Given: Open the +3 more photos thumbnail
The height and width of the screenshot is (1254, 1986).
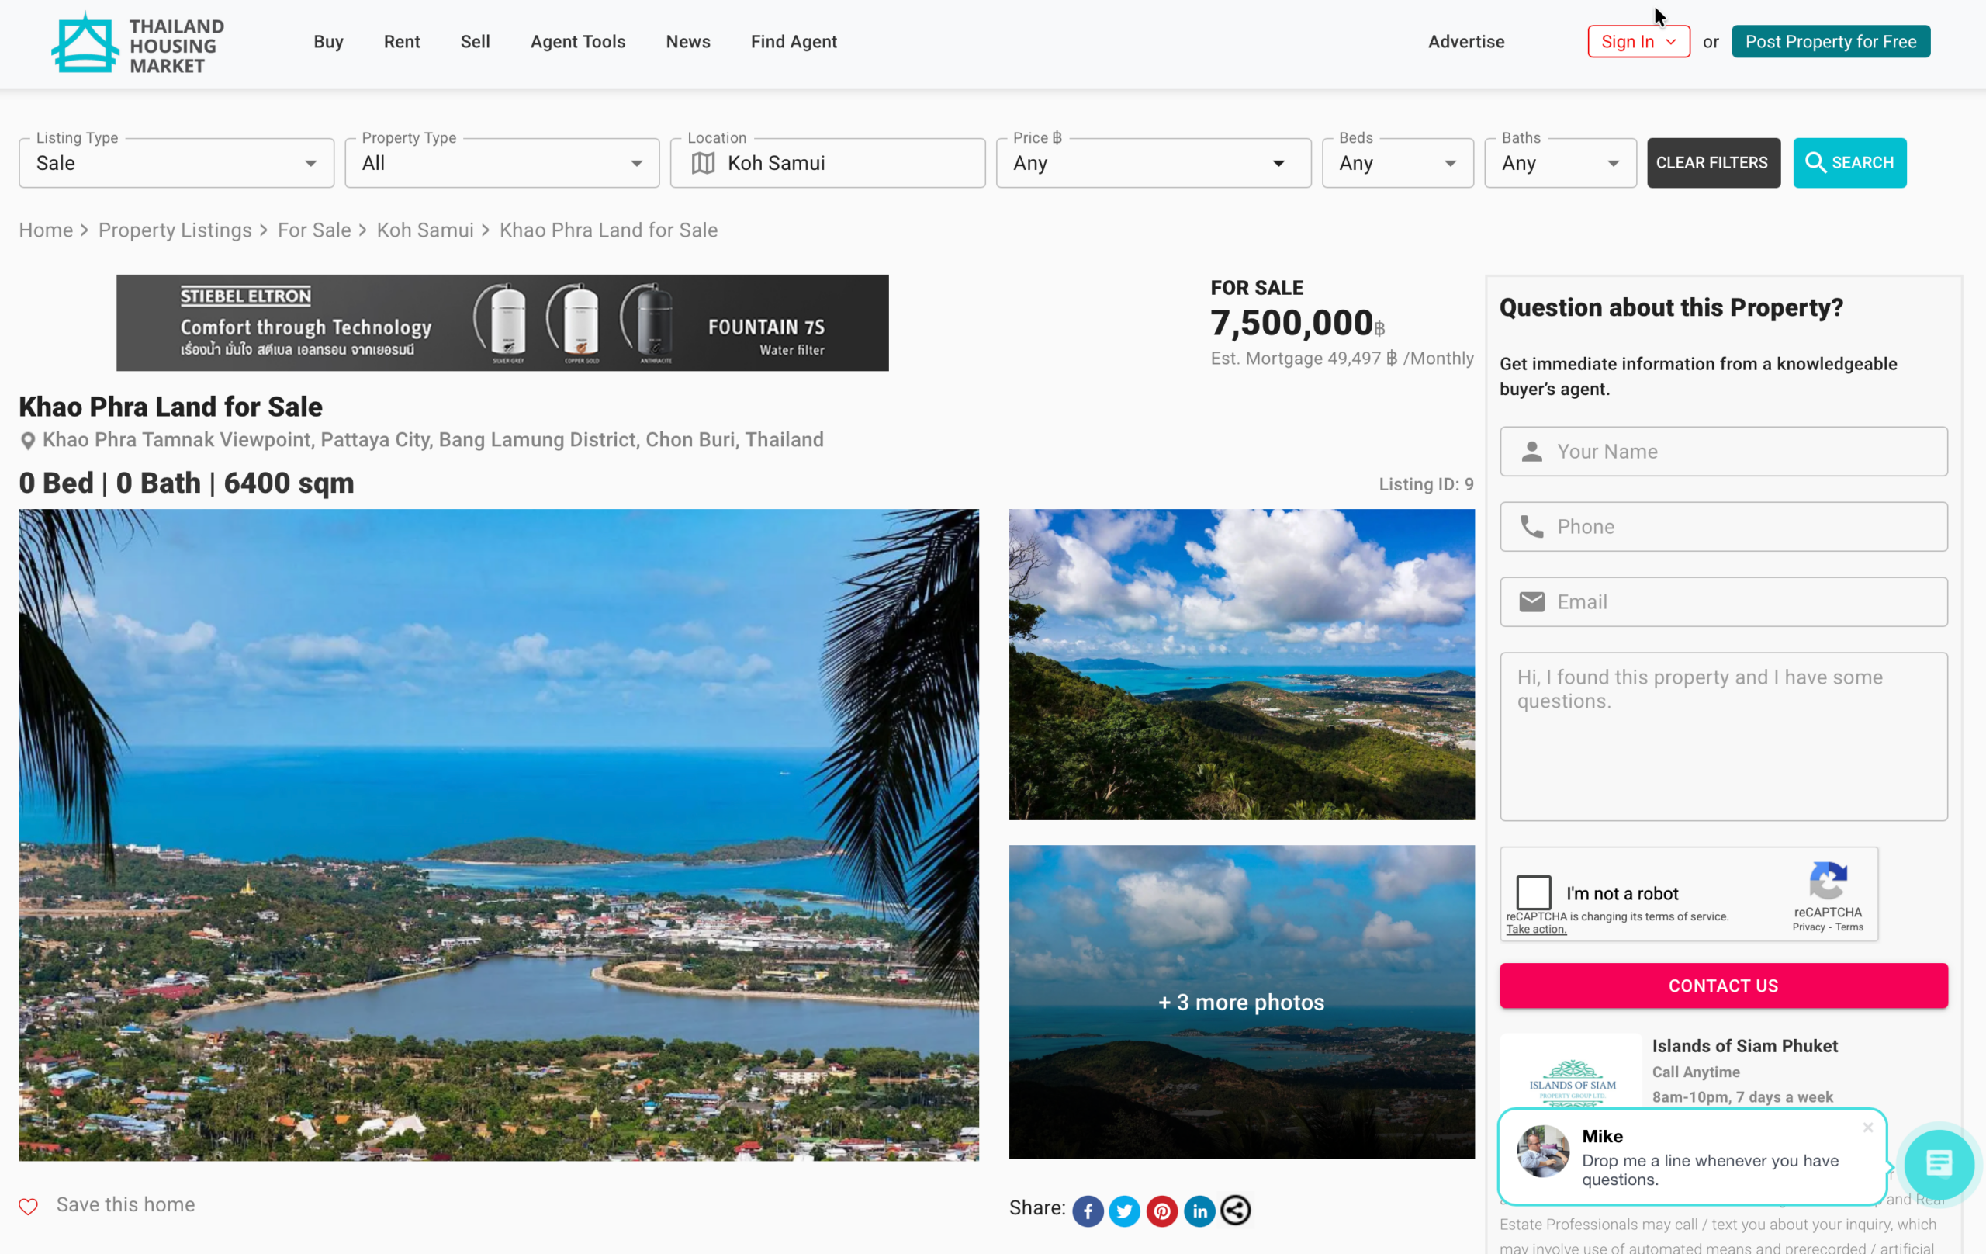Looking at the screenshot, I should point(1240,1002).
